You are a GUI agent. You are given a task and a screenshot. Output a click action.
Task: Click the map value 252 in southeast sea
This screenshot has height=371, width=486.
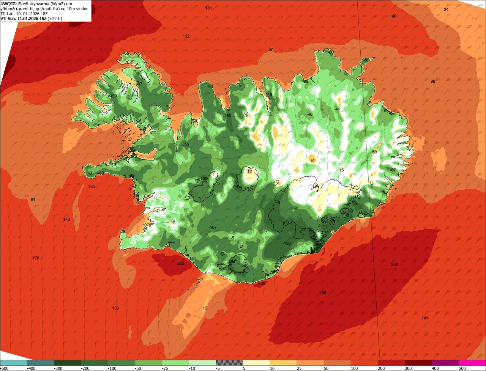[x=394, y=264]
